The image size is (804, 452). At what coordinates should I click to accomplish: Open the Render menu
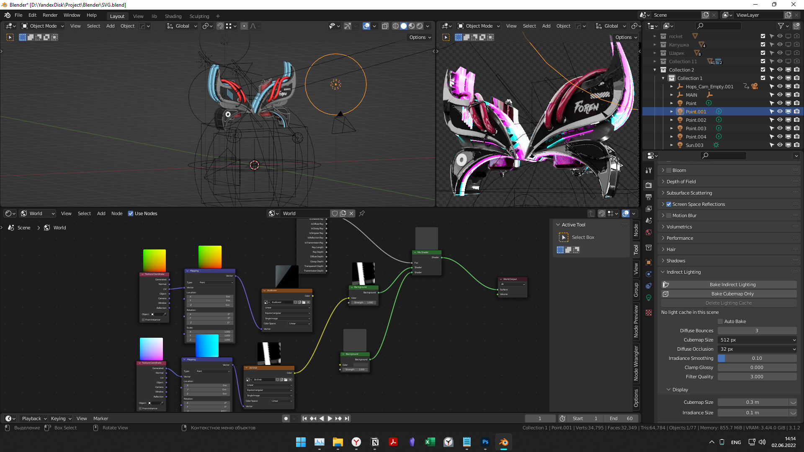click(x=50, y=15)
